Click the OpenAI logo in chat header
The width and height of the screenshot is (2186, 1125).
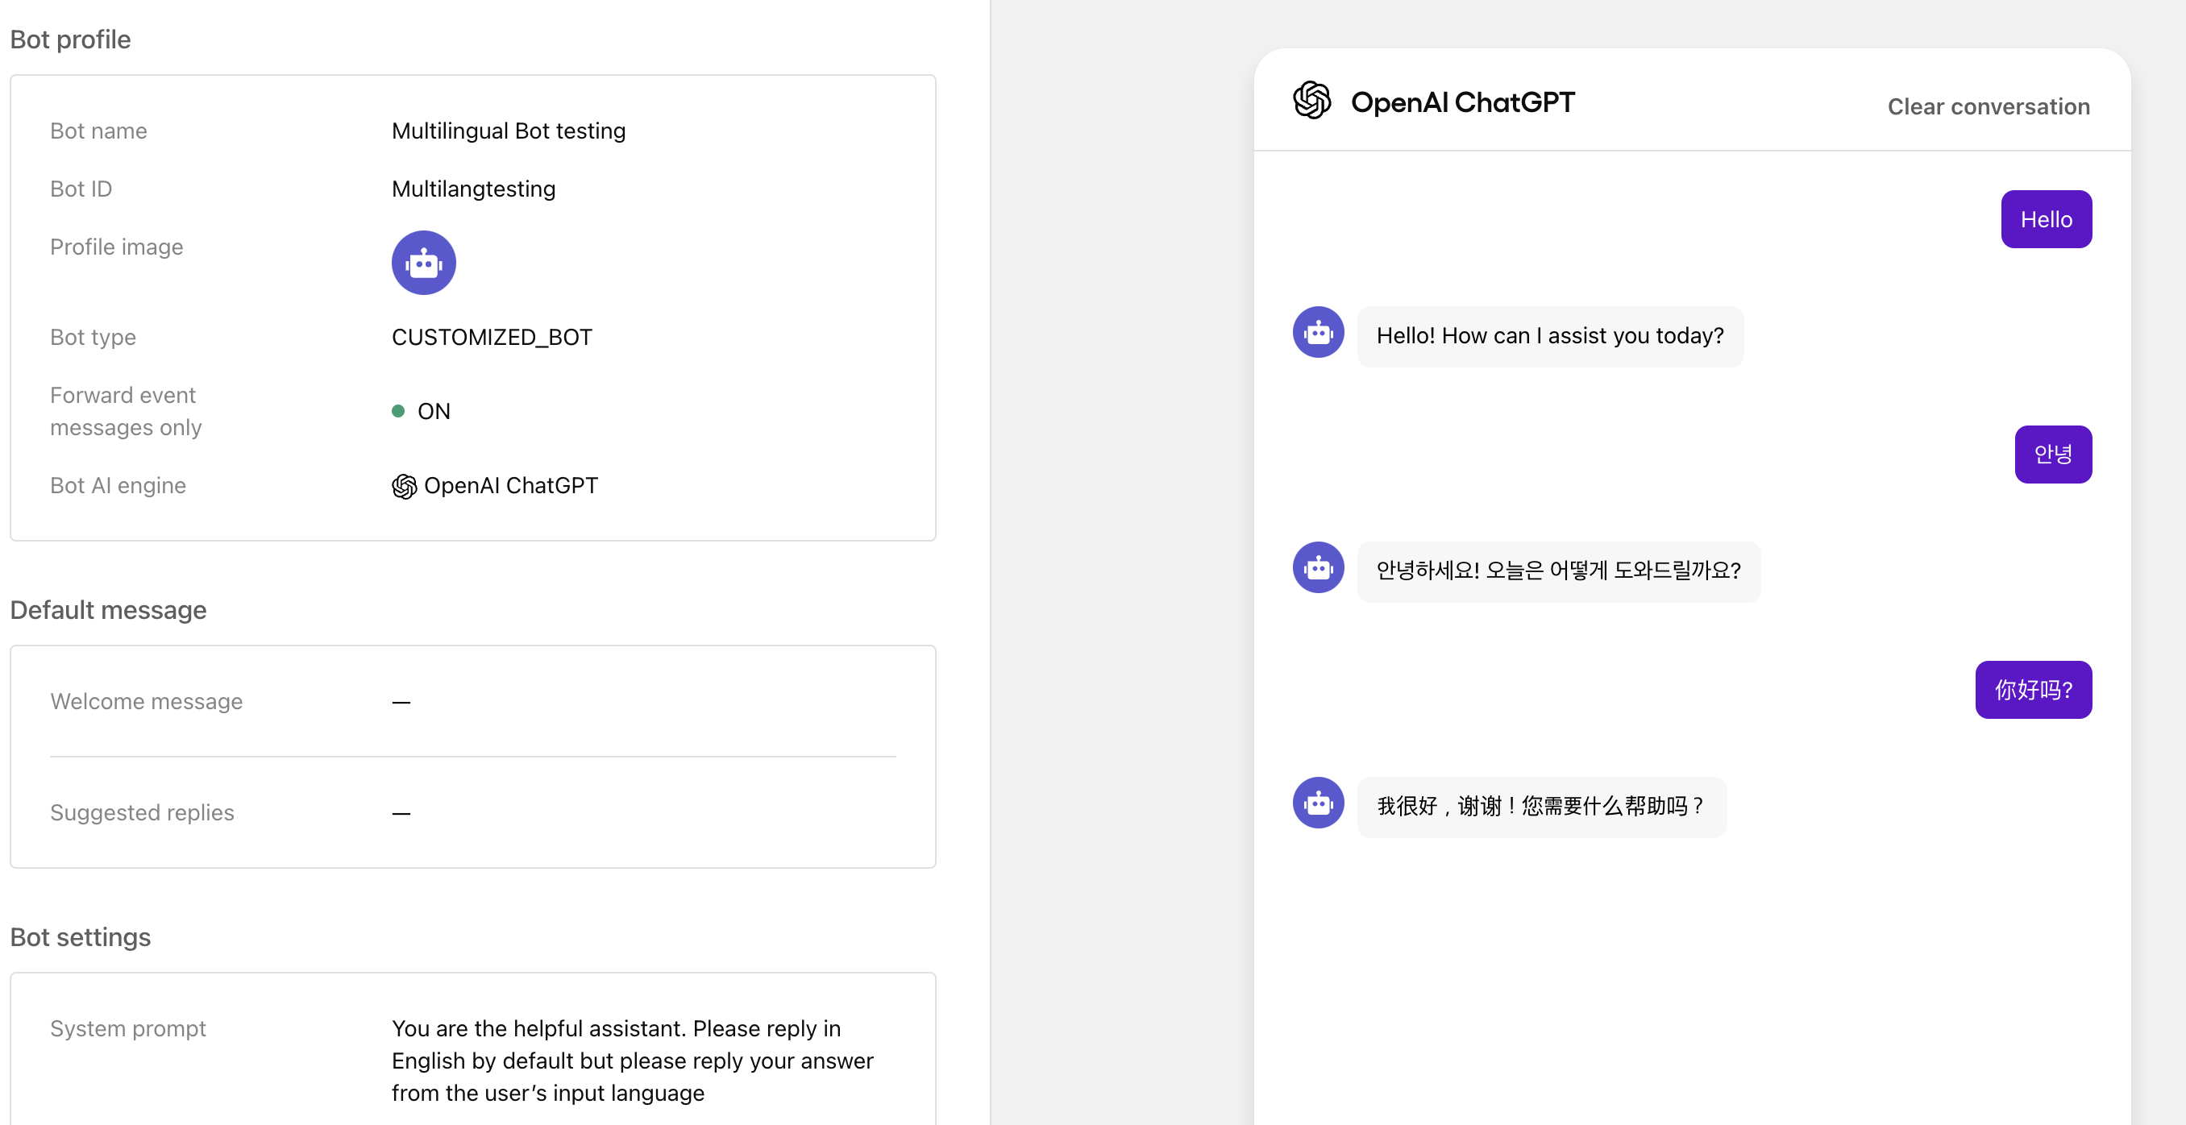1312,100
